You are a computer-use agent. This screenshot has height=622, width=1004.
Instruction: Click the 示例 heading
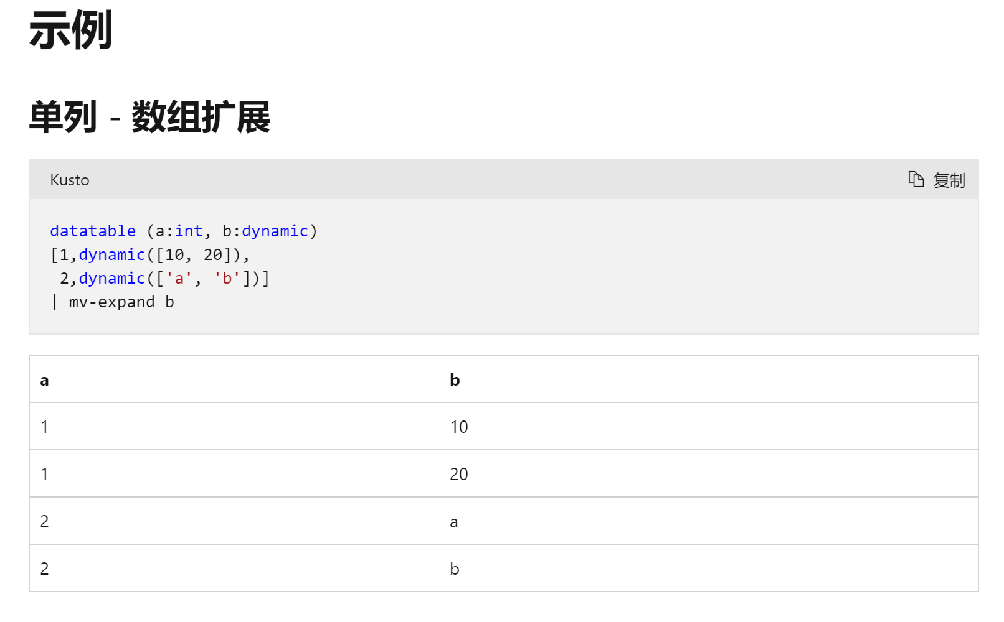[70, 30]
